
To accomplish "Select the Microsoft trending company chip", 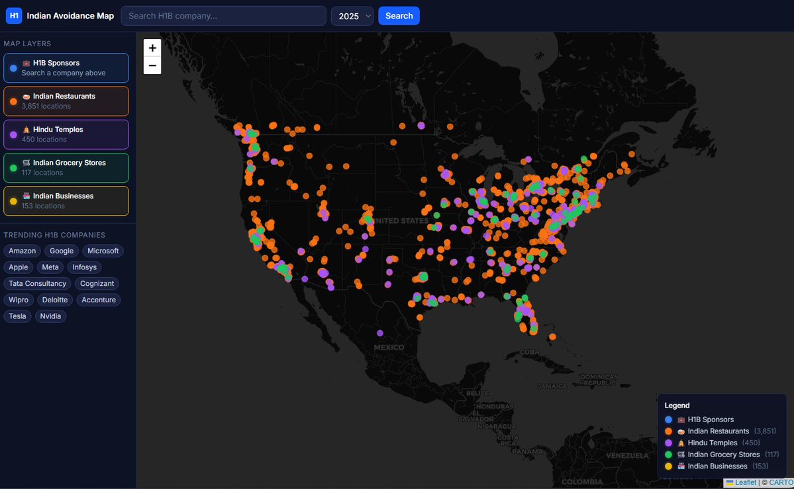I will (103, 251).
